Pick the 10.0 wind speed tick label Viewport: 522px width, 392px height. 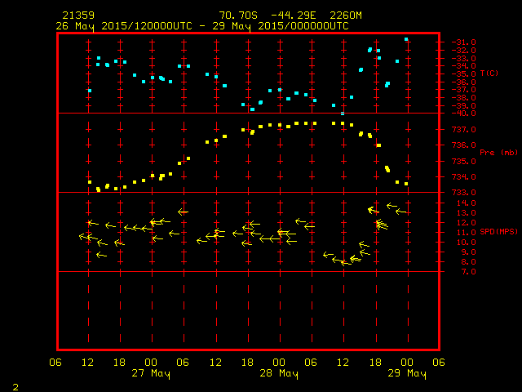pos(467,243)
